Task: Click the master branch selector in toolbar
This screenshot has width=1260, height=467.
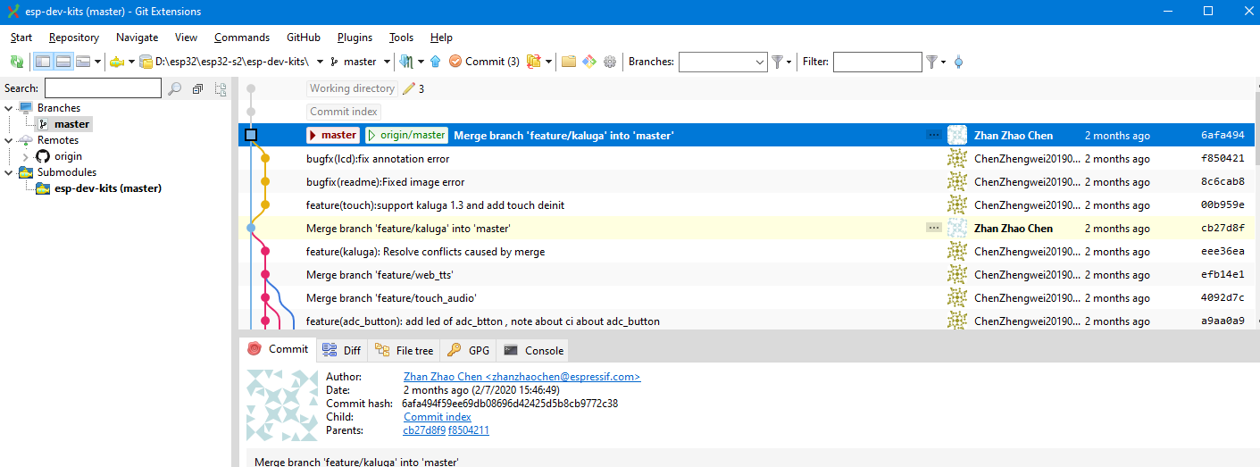Action: [354, 62]
